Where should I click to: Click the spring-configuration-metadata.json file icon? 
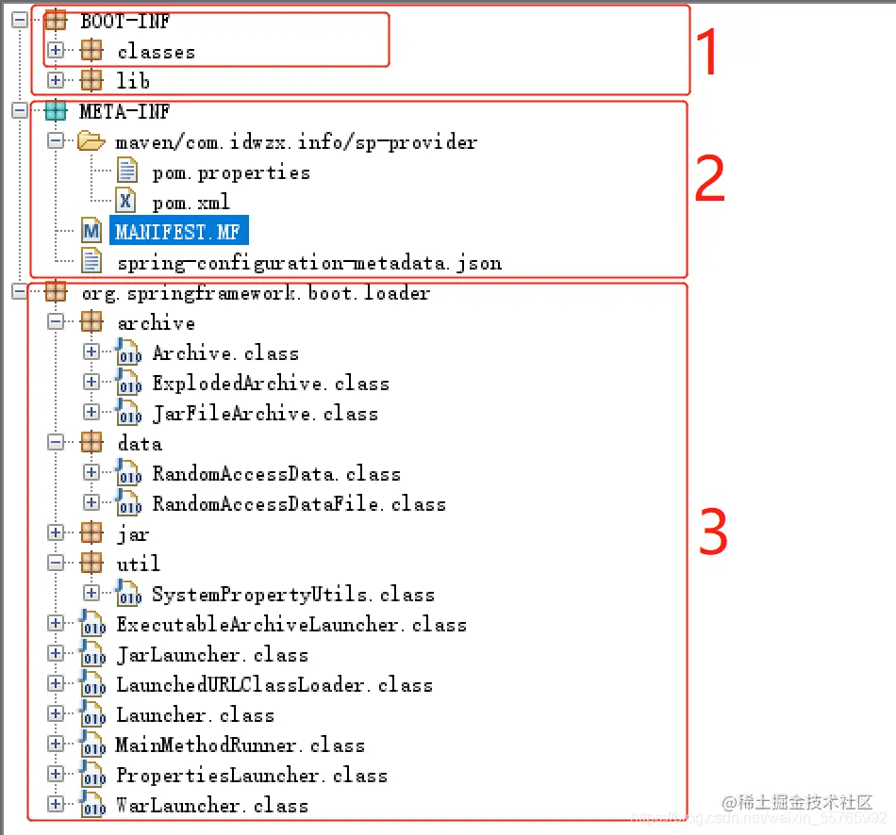point(91,261)
